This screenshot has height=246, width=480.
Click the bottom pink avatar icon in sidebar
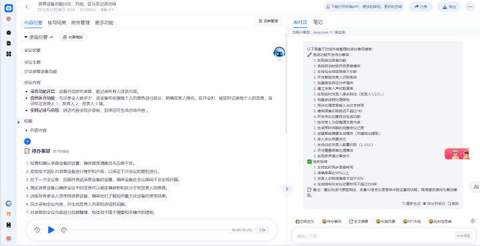click(x=9, y=238)
